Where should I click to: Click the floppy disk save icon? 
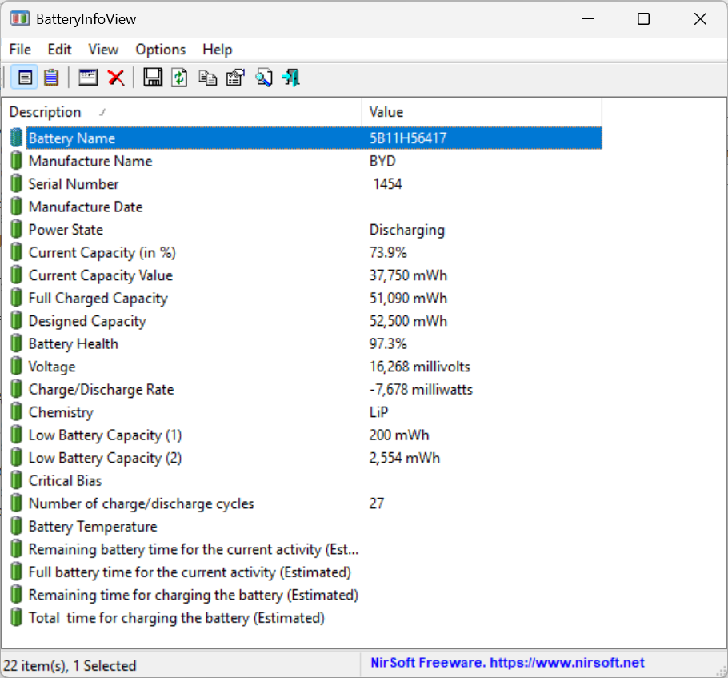[x=153, y=78]
